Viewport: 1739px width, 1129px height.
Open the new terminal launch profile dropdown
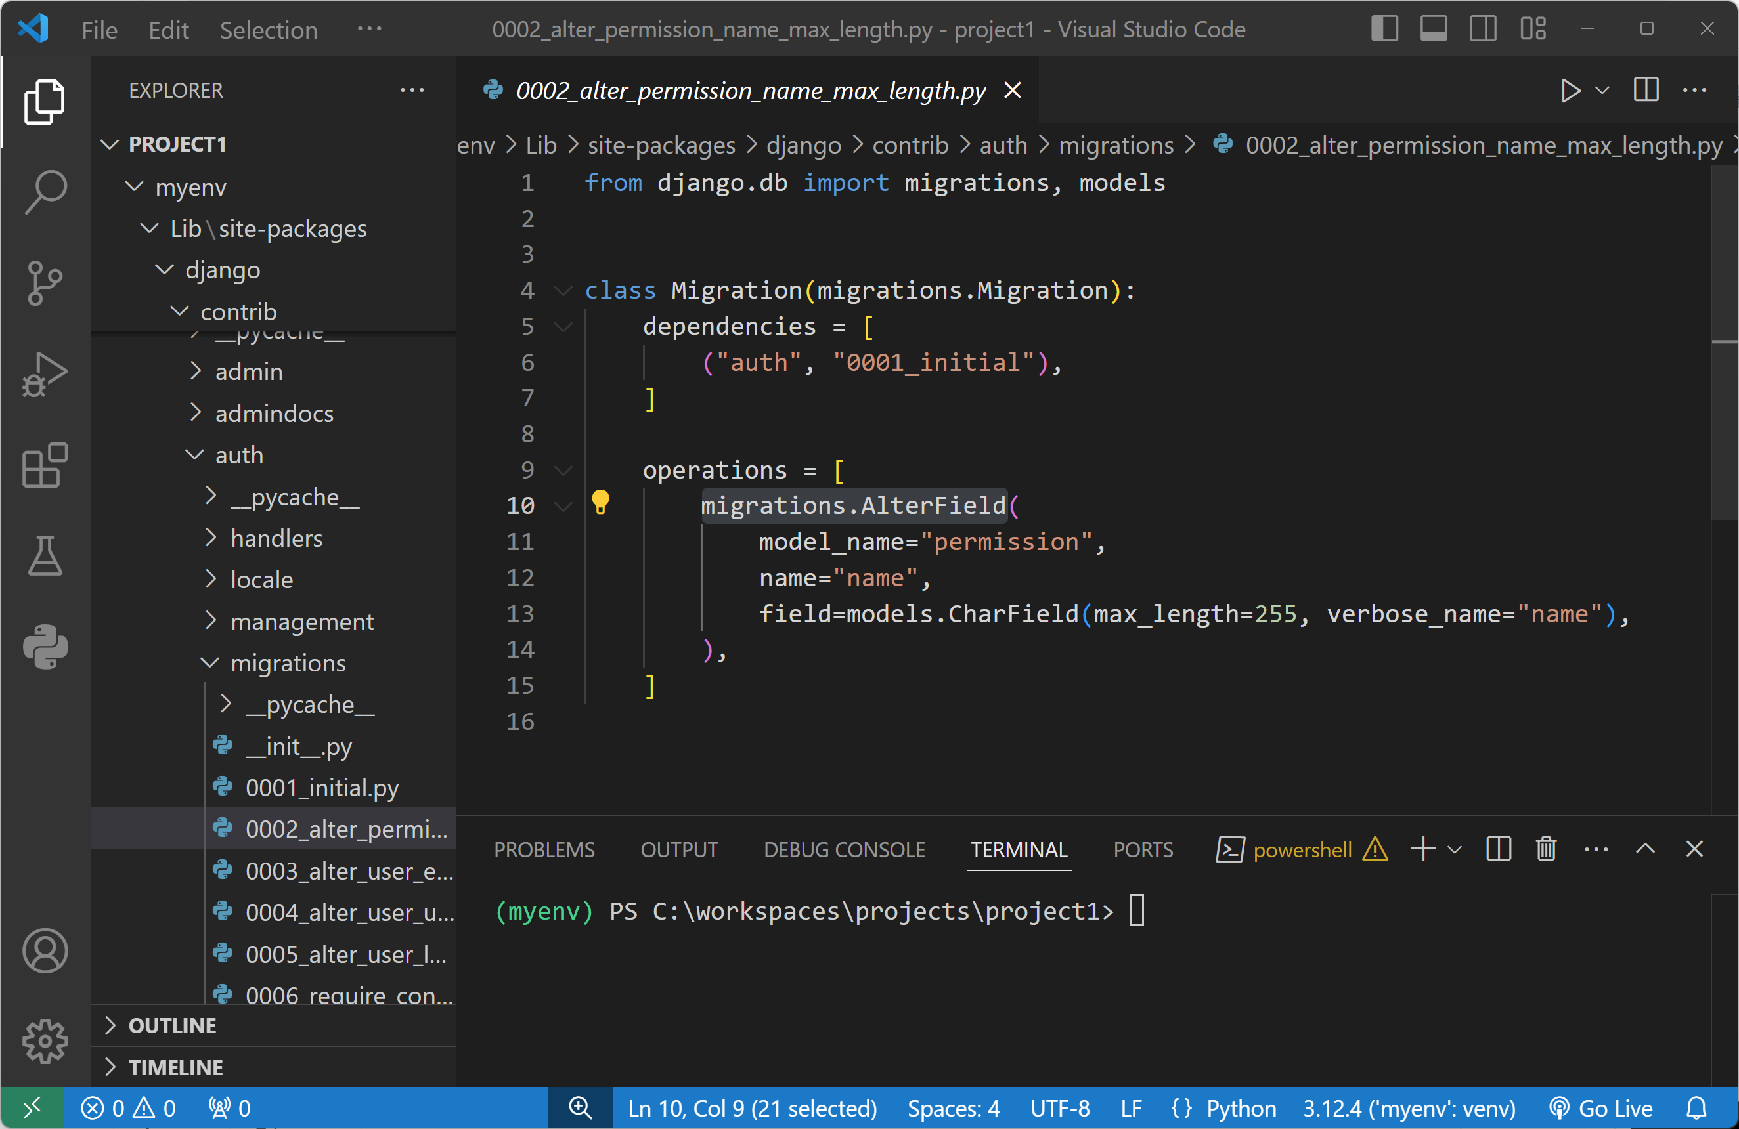point(1454,849)
